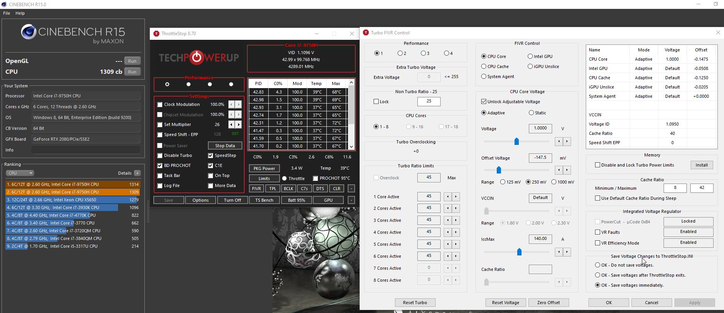Confirm with OK button in FIVR window
Screen dimensions: 724x313
click(609, 303)
